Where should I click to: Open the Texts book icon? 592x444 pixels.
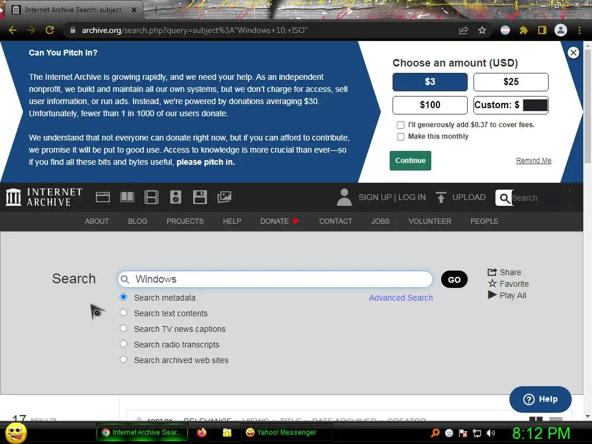pyautogui.click(x=127, y=197)
